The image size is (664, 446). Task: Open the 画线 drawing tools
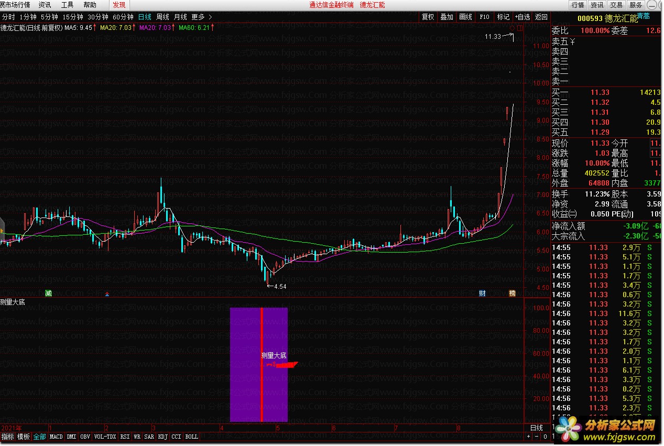(466, 17)
